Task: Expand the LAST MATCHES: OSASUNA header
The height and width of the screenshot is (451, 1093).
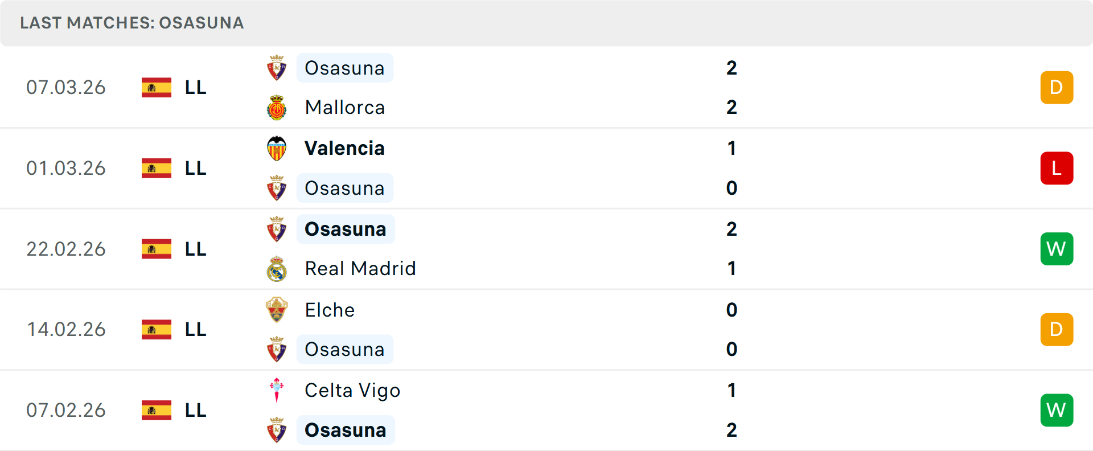Action: (131, 23)
